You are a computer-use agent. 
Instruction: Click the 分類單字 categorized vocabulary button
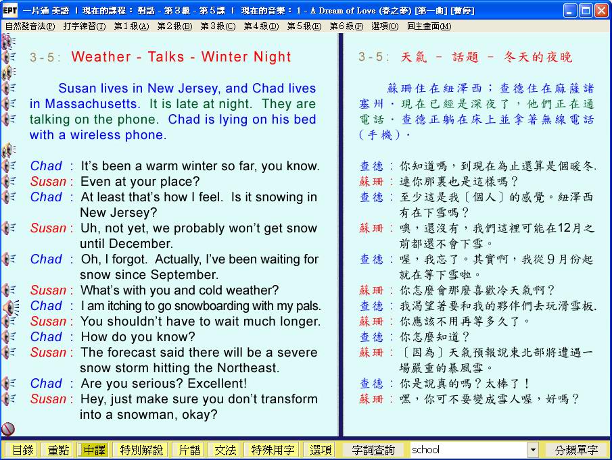pyautogui.click(x=576, y=450)
